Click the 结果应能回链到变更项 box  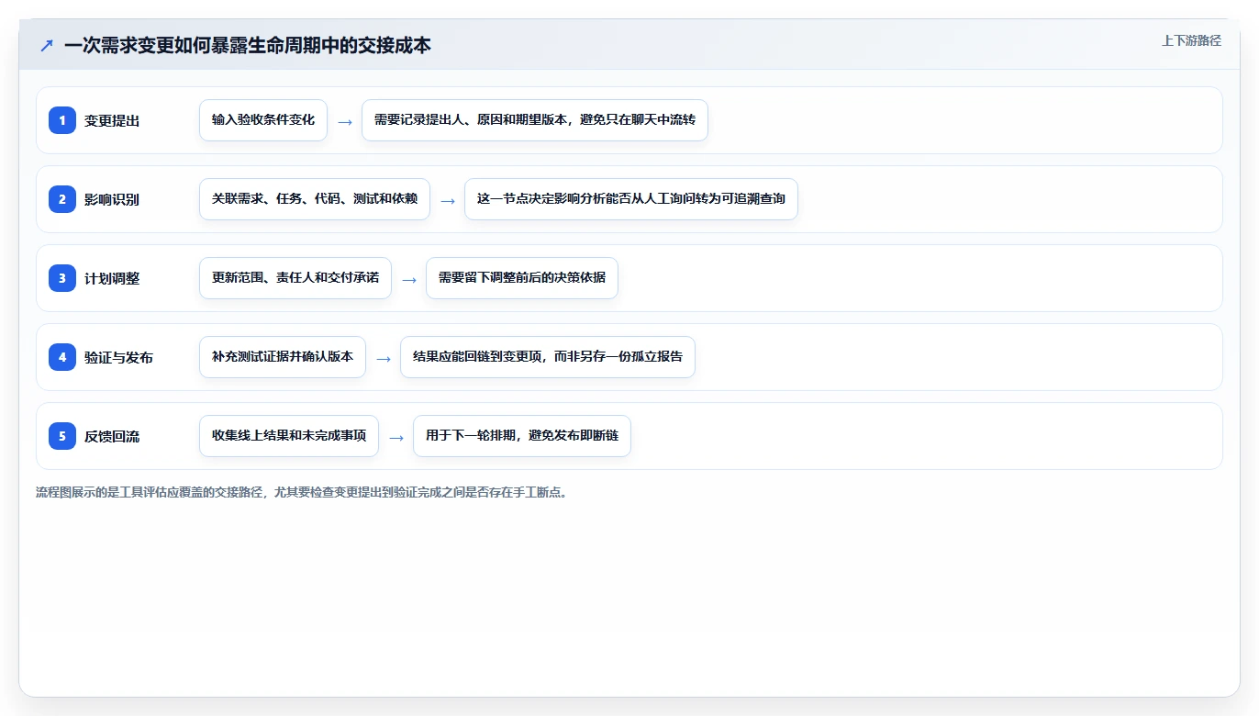coord(548,357)
